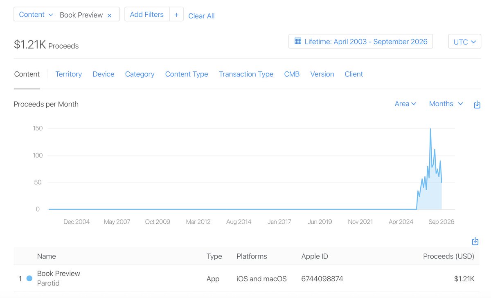The image size is (491, 298).
Task: Open the Area chart type dropdown
Action: [405, 104]
